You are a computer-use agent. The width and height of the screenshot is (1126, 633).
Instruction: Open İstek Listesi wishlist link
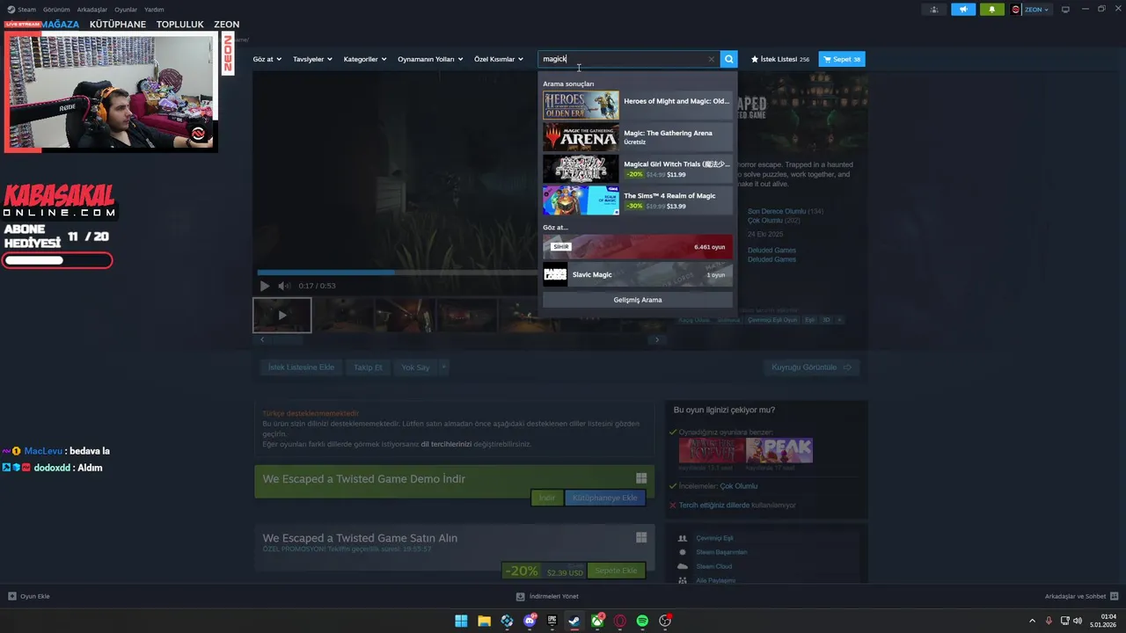[779, 59]
